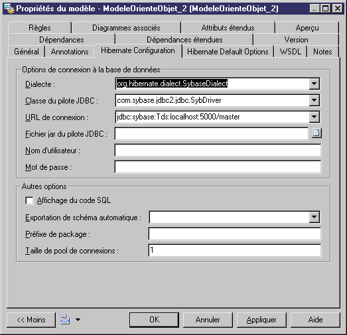Open the URL de connexion dropdown
This screenshot has width=347, height=335.
(x=314, y=117)
